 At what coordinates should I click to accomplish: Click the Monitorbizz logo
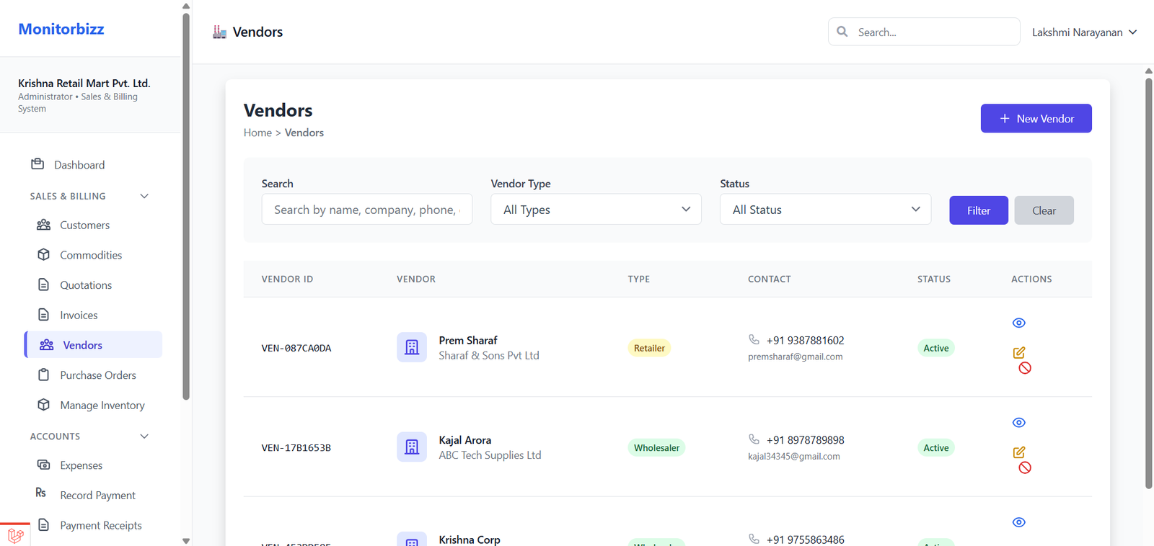pos(61,29)
